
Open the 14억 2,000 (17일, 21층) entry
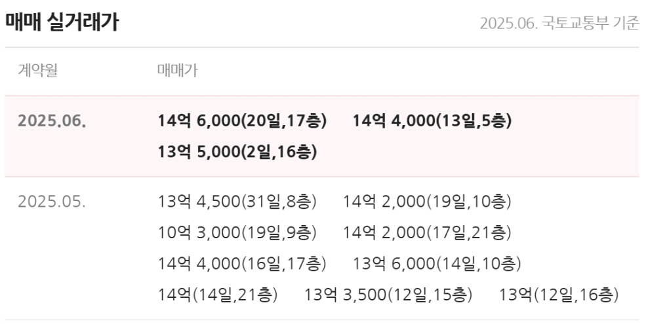[427, 232]
